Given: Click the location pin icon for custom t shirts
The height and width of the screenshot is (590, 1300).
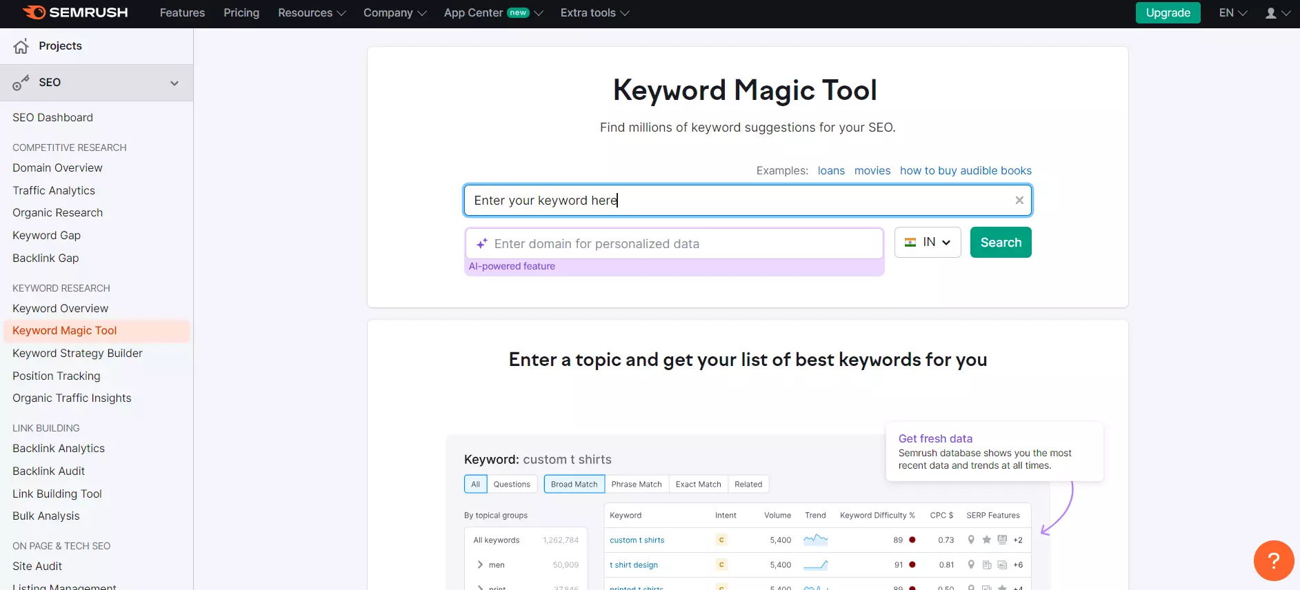Looking at the screenshot, I should (971, 540).
